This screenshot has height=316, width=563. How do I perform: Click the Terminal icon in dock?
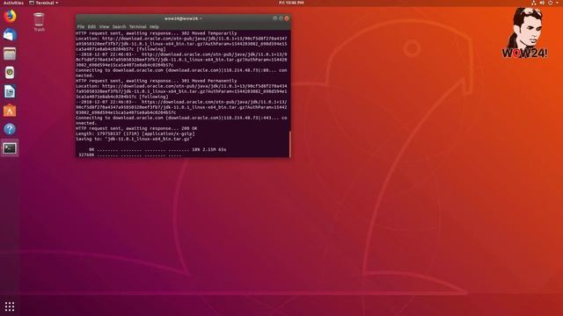click(x=10, y=148)
